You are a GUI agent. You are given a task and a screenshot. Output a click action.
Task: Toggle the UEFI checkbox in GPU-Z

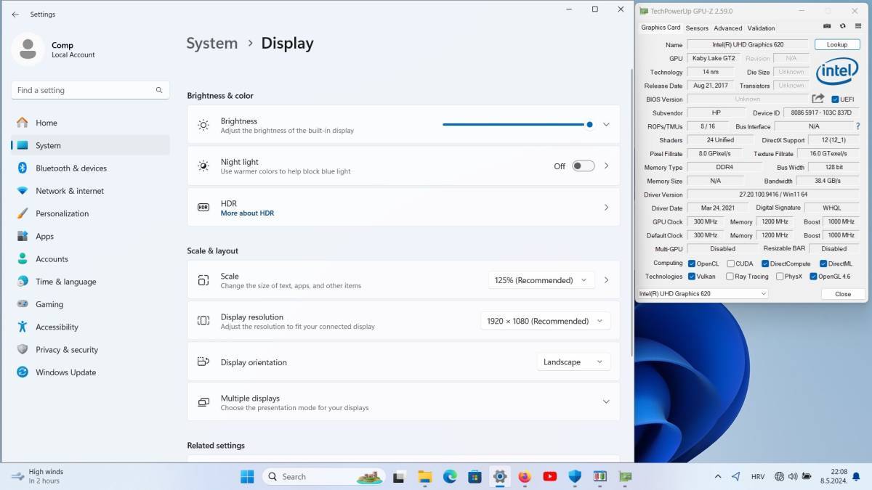pyautogui.click(x=835, y=99)
